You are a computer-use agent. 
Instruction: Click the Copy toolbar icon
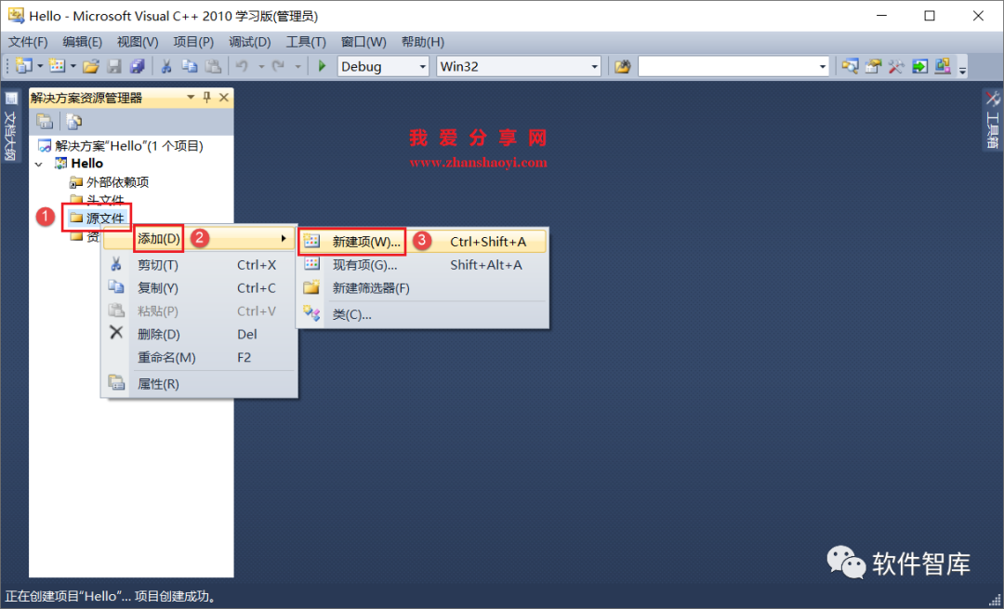(190, 66)
